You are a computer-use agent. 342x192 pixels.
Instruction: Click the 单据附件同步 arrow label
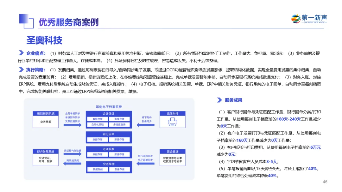[73, 117]
